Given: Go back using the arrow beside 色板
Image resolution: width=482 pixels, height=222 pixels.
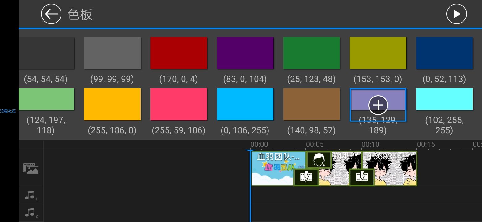Looking at the screenshot, I should pos(51,14).
